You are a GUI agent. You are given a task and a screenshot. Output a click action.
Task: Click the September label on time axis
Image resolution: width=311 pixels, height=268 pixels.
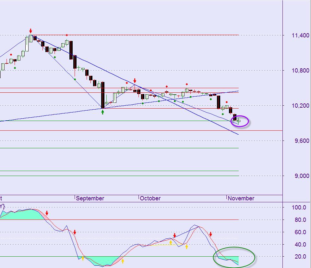pyautogui.click(x=90, y=198)
